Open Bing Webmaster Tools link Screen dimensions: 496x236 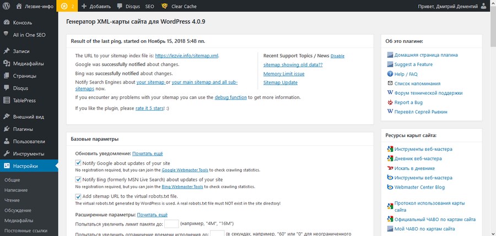(x=182, y=186)
